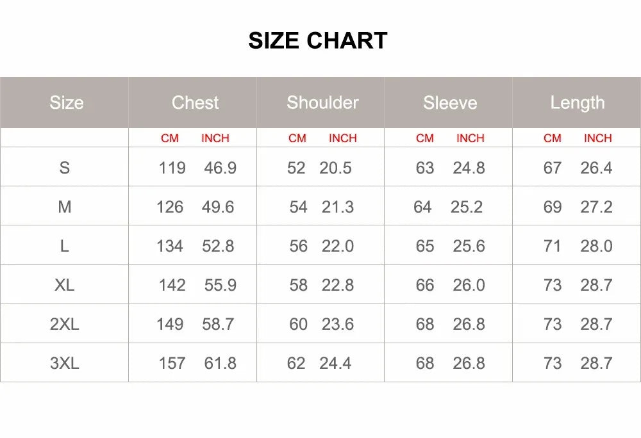Choose the XL size row label
The height and width of the screenshot is (438, 641).
point(64,285)
